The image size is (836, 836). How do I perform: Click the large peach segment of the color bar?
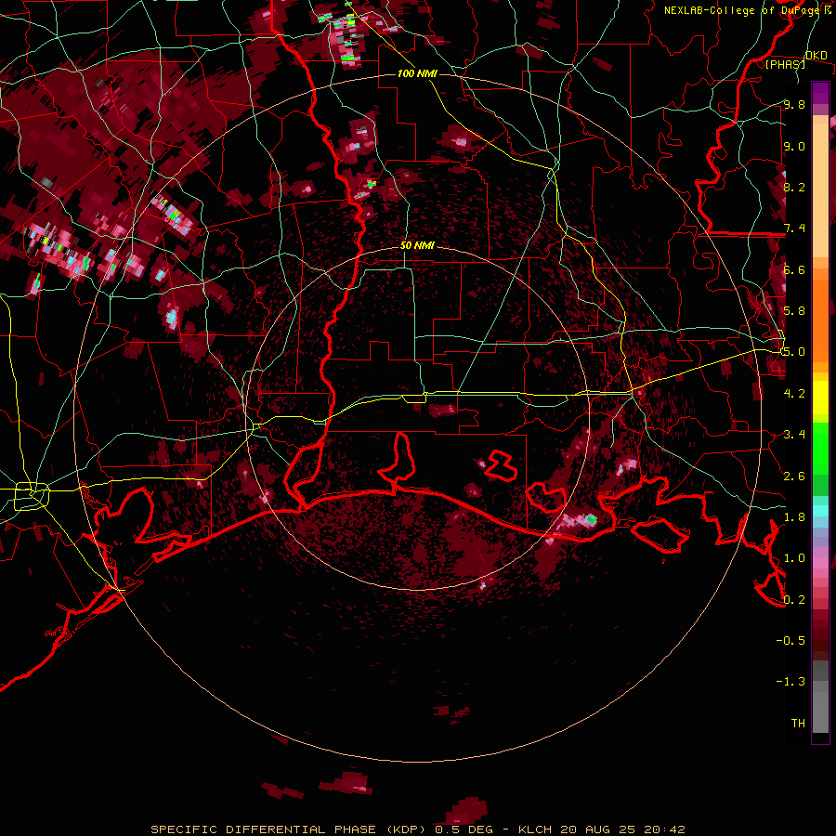(820, 192)
